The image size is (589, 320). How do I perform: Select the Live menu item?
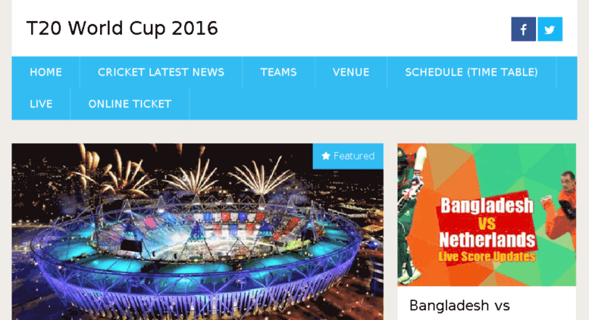(41, 104)
